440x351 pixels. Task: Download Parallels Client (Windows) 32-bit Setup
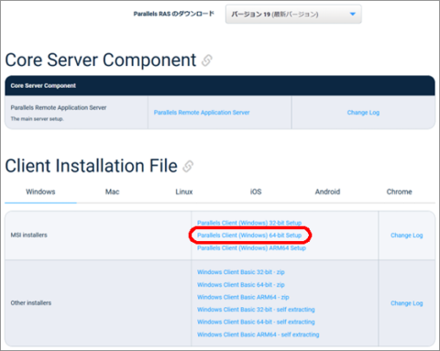[249, 223]
